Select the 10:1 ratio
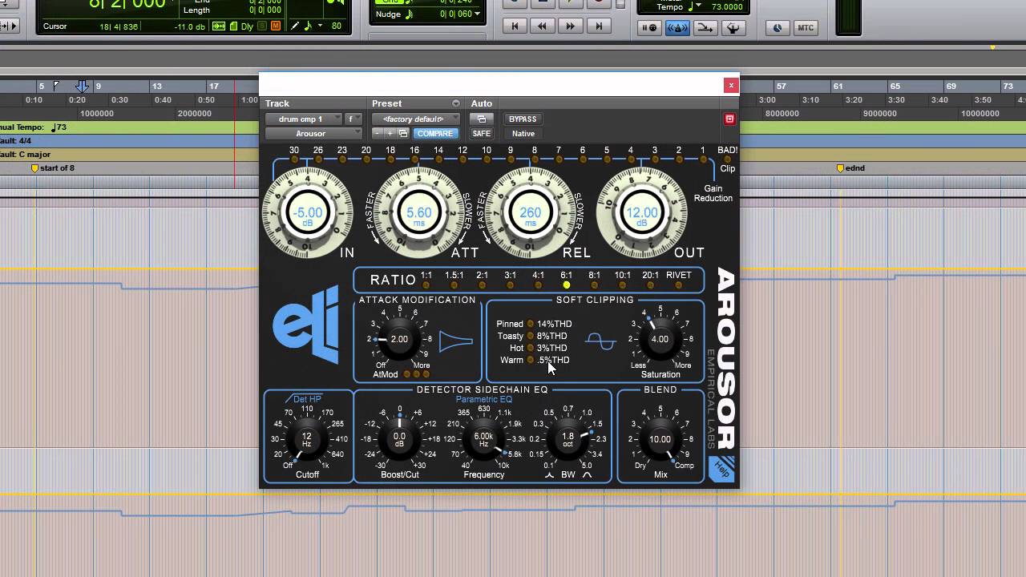Image resolution: width=1026 pixels, height=577 pixels. pyautogui.click(x=623, y=280)
